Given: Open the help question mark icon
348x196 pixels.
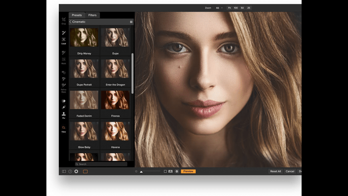Looking at the screenshot, I should click(70, 171).
